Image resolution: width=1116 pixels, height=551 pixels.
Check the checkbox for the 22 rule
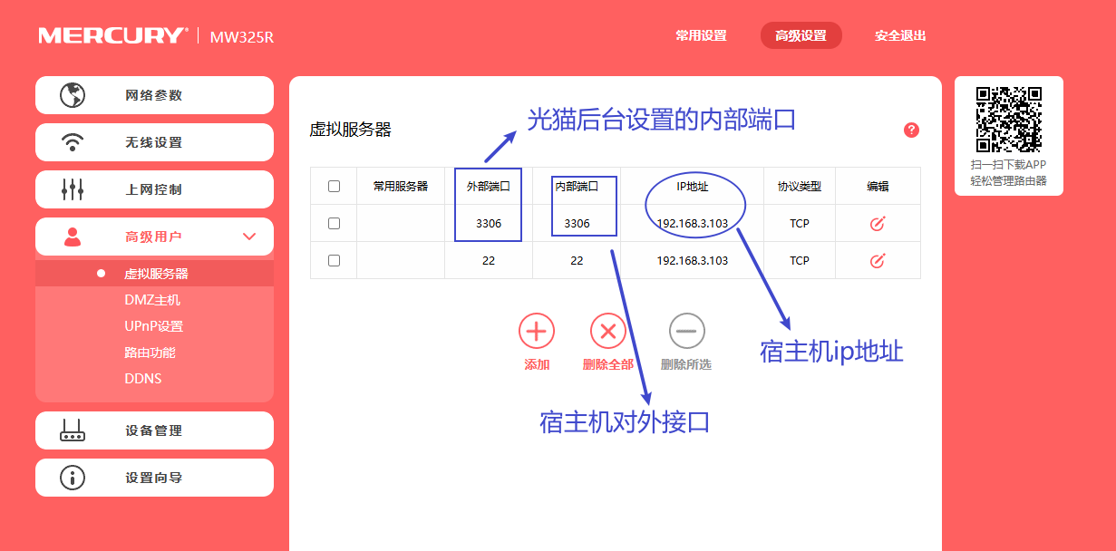tap(334, 260)
